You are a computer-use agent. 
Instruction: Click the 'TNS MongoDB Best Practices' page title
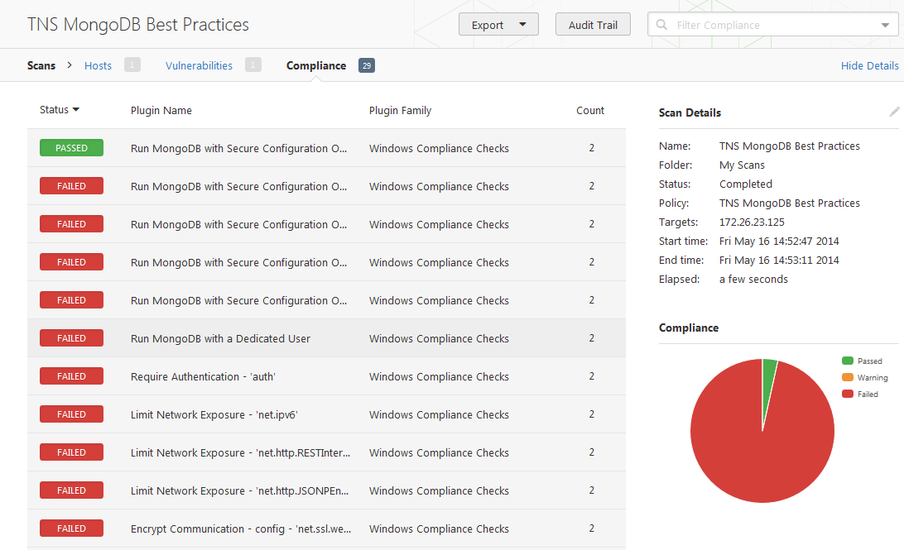[138, 25]
